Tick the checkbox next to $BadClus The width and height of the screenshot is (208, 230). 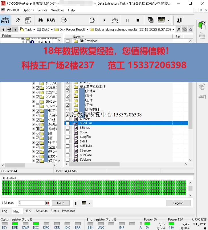point(68,123)
